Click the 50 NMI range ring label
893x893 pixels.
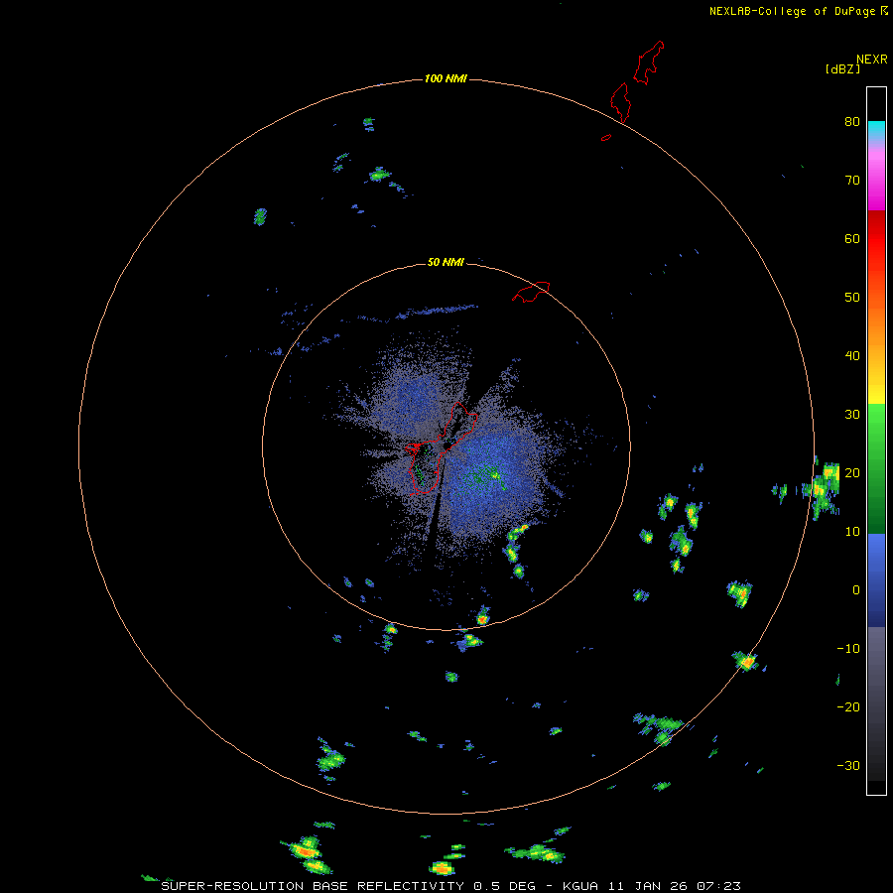pos(446,262)
